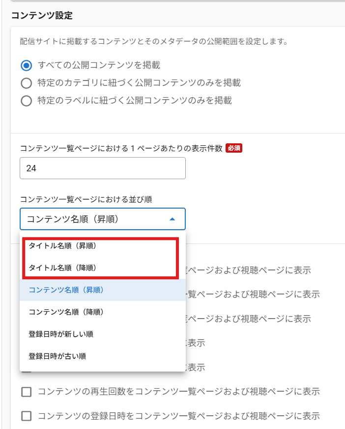
Task: Select すべての公開コンテンツを掲載 radio button
Action: 26,65
